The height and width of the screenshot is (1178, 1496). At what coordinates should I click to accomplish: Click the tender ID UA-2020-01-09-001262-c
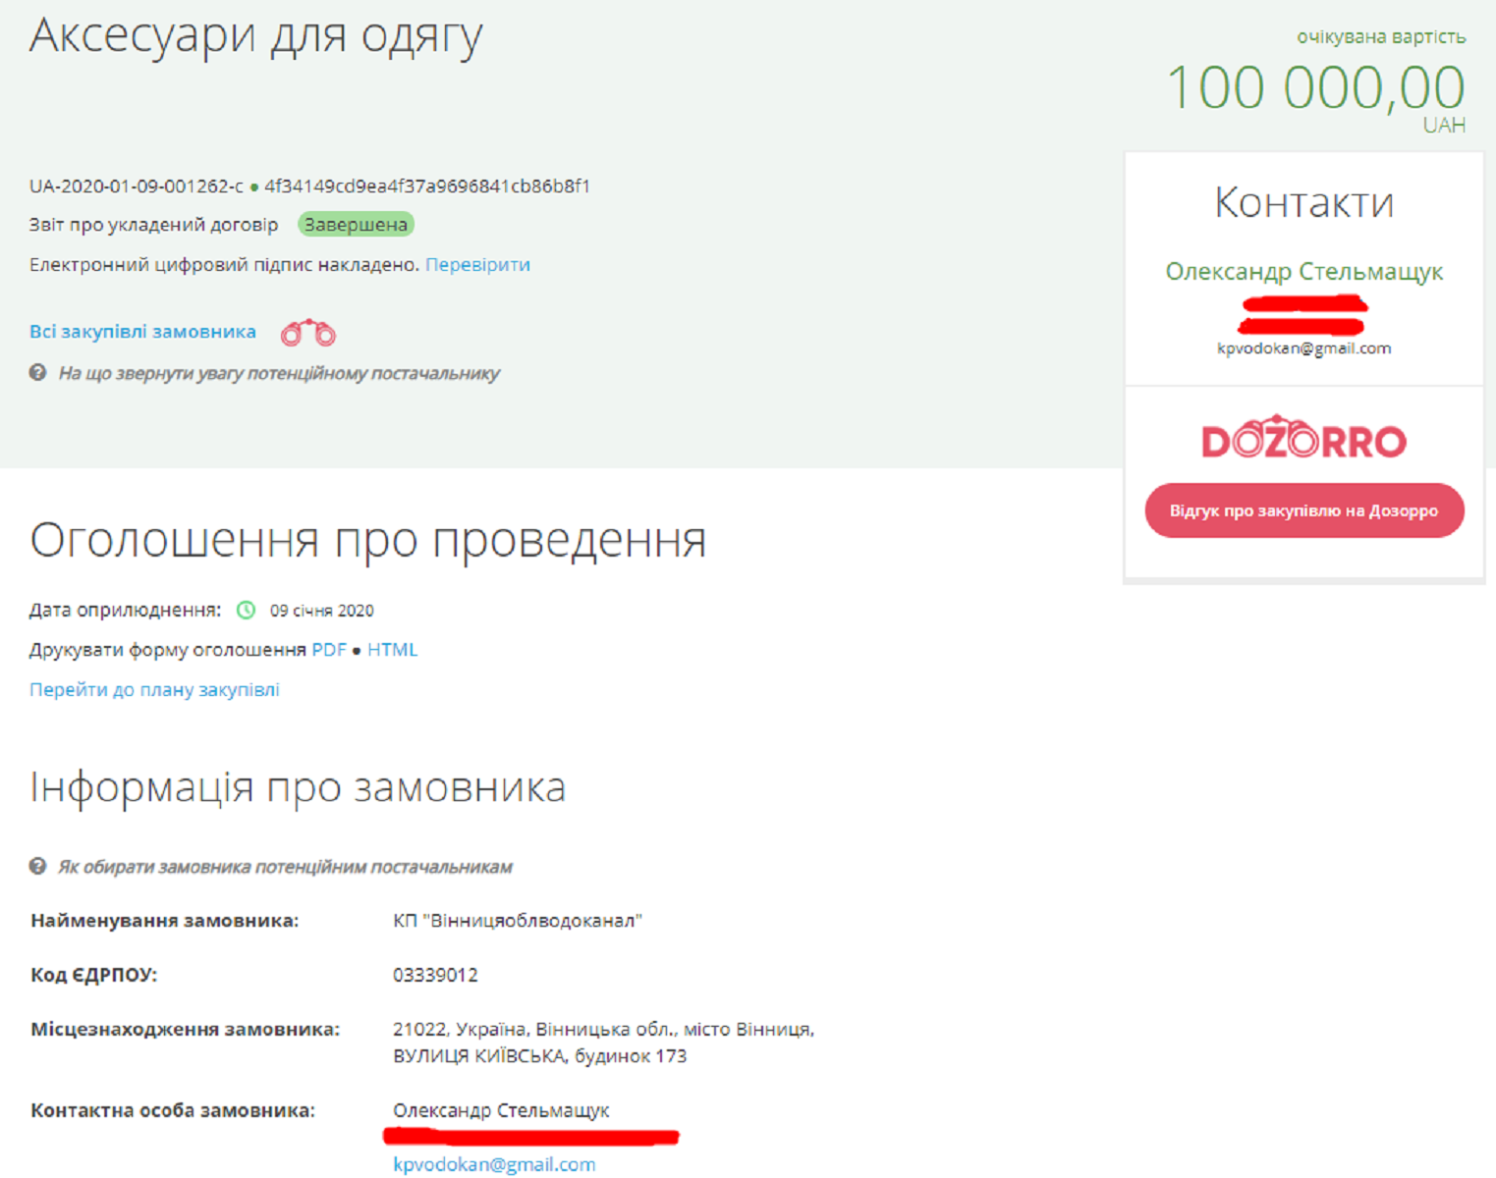tap(137, 187)
